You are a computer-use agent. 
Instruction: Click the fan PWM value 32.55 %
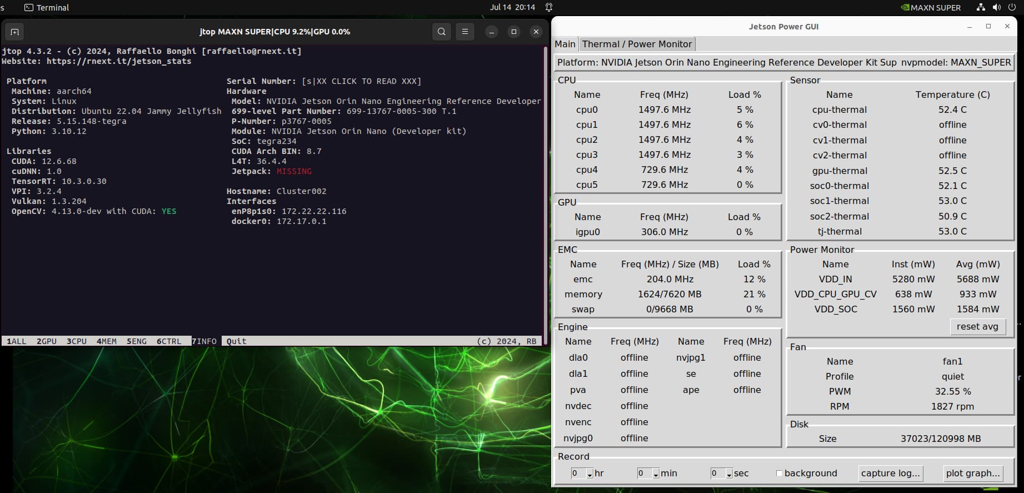coord(952,391)
